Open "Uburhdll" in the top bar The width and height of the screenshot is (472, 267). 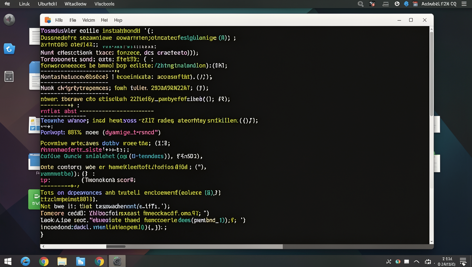coord(47,4)
